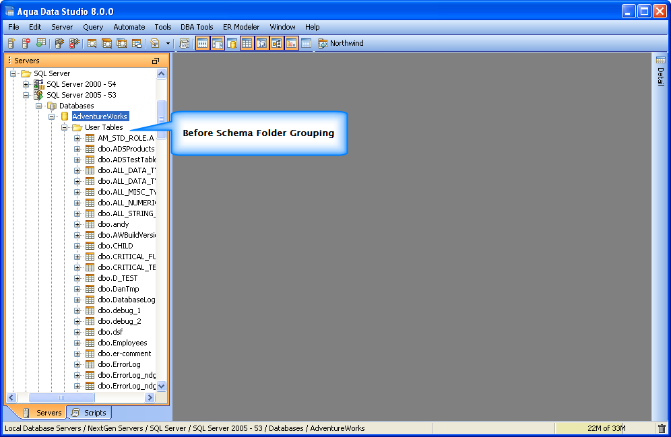The image size is (671, 437).
Task: Open the Automate menu
Action: coord(129,27)
